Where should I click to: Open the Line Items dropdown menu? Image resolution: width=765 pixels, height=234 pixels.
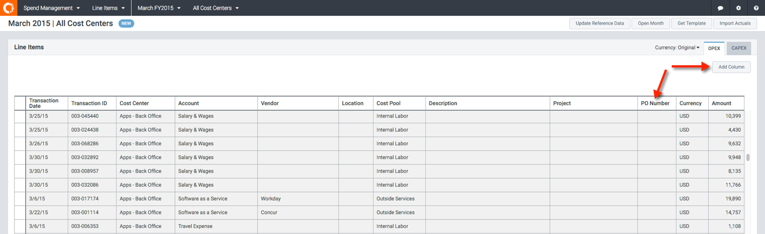[x=108, y=8]
